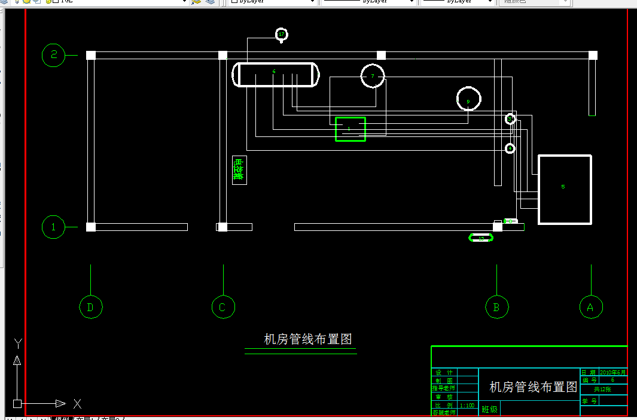Select grid axis bubble letter D
Viewport: 637px width, 420px height.
(90, 307)
